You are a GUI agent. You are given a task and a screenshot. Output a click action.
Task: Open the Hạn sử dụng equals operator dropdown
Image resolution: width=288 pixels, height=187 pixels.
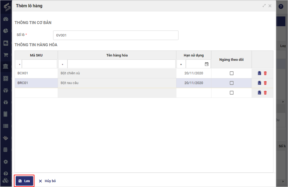pos(181,64)
